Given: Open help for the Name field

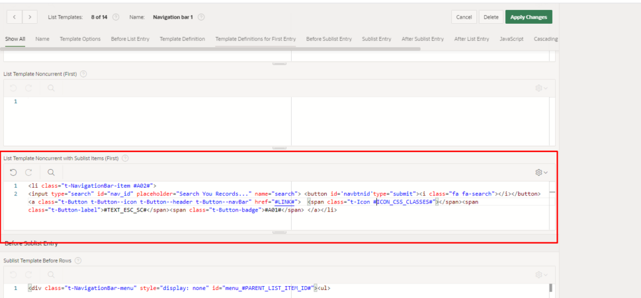Looking at the screenshot, I should coord(201,17).
